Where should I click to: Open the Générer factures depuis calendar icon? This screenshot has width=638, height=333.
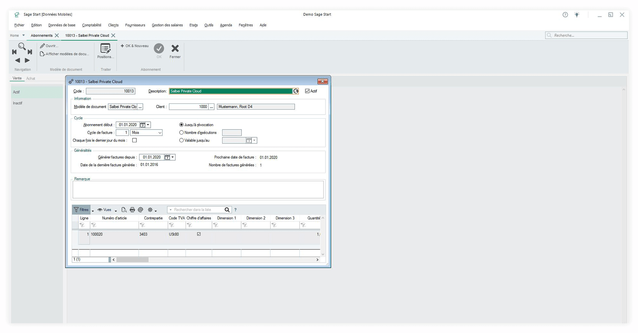[167, 157]
